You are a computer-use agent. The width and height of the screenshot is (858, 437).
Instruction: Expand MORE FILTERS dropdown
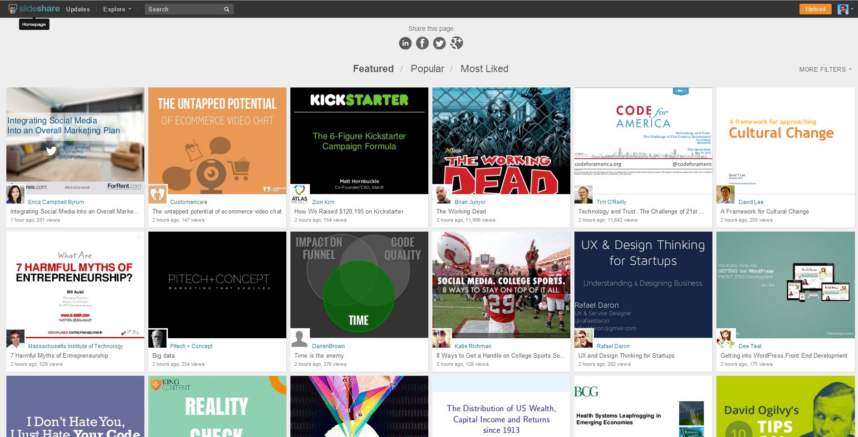click(x=825, y=69)
